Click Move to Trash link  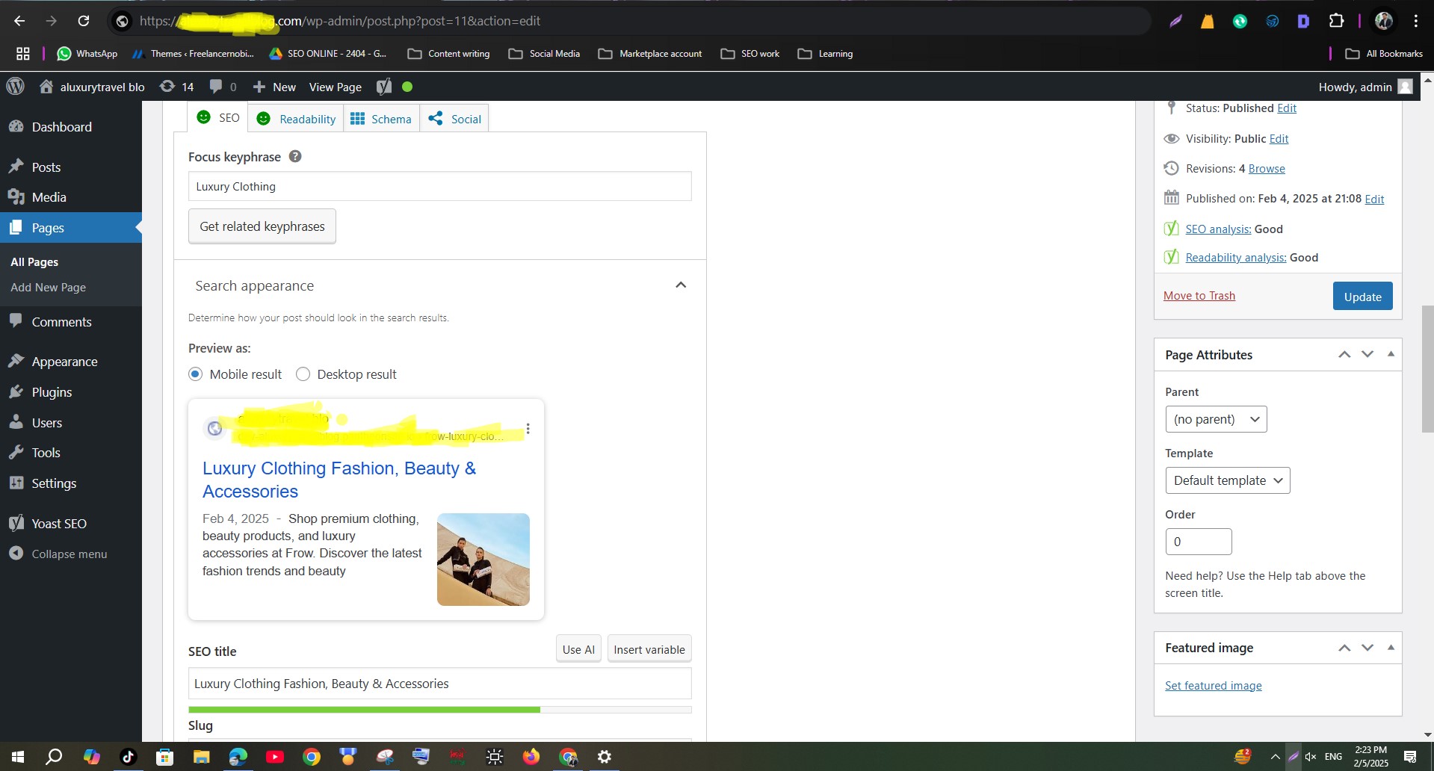pyautogui.click(x=1199, y=296)
